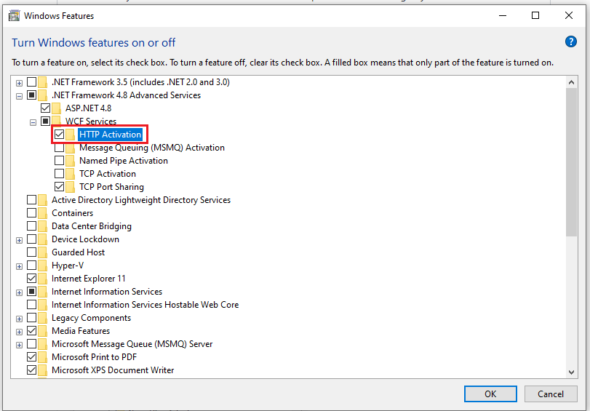Click folder icon beside Hyper-V
This screenshot has height=411, width=590.
coord(42,266)
